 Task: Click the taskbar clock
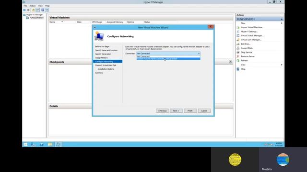pos(279,144)
